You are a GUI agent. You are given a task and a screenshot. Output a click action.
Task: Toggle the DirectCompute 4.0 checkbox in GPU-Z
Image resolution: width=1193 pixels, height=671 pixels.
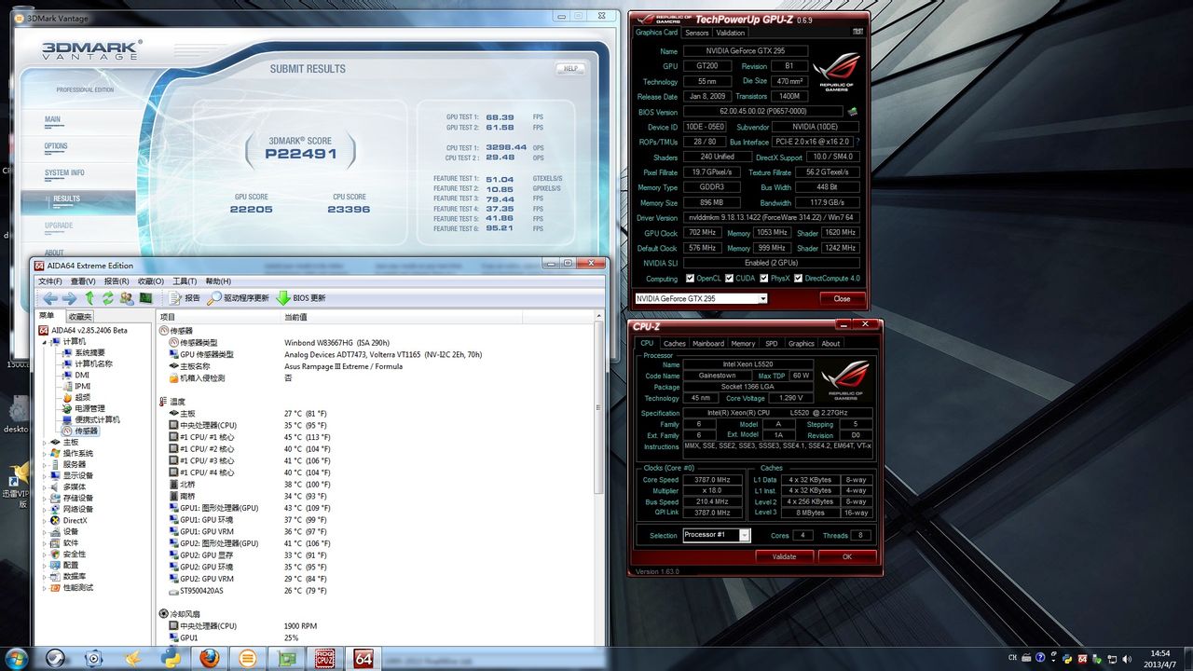[x=799, y=279]
